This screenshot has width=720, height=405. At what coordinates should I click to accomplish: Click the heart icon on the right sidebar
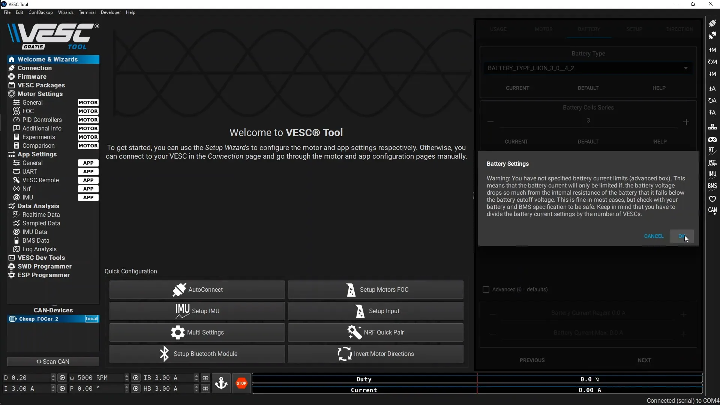click(713, 198)
